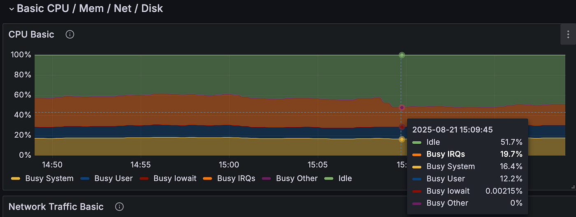This screenshot has width=576, height=217.
Task: Click the Busy IRQs label in the tooltip
Action: tap(446, 154)
